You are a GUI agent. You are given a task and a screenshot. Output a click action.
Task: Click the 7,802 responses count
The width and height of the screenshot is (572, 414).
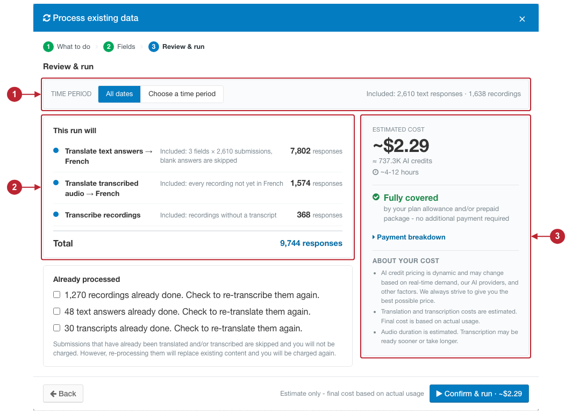click(316, 151)
